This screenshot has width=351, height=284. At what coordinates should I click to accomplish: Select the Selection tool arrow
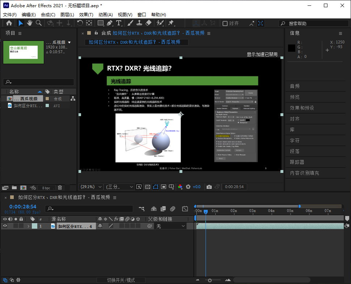[20, 23]
